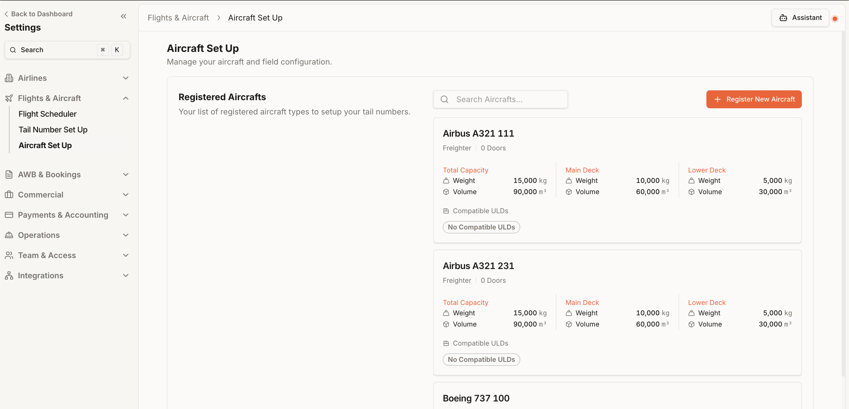Open the Airlines settings group

click(67, 78)
